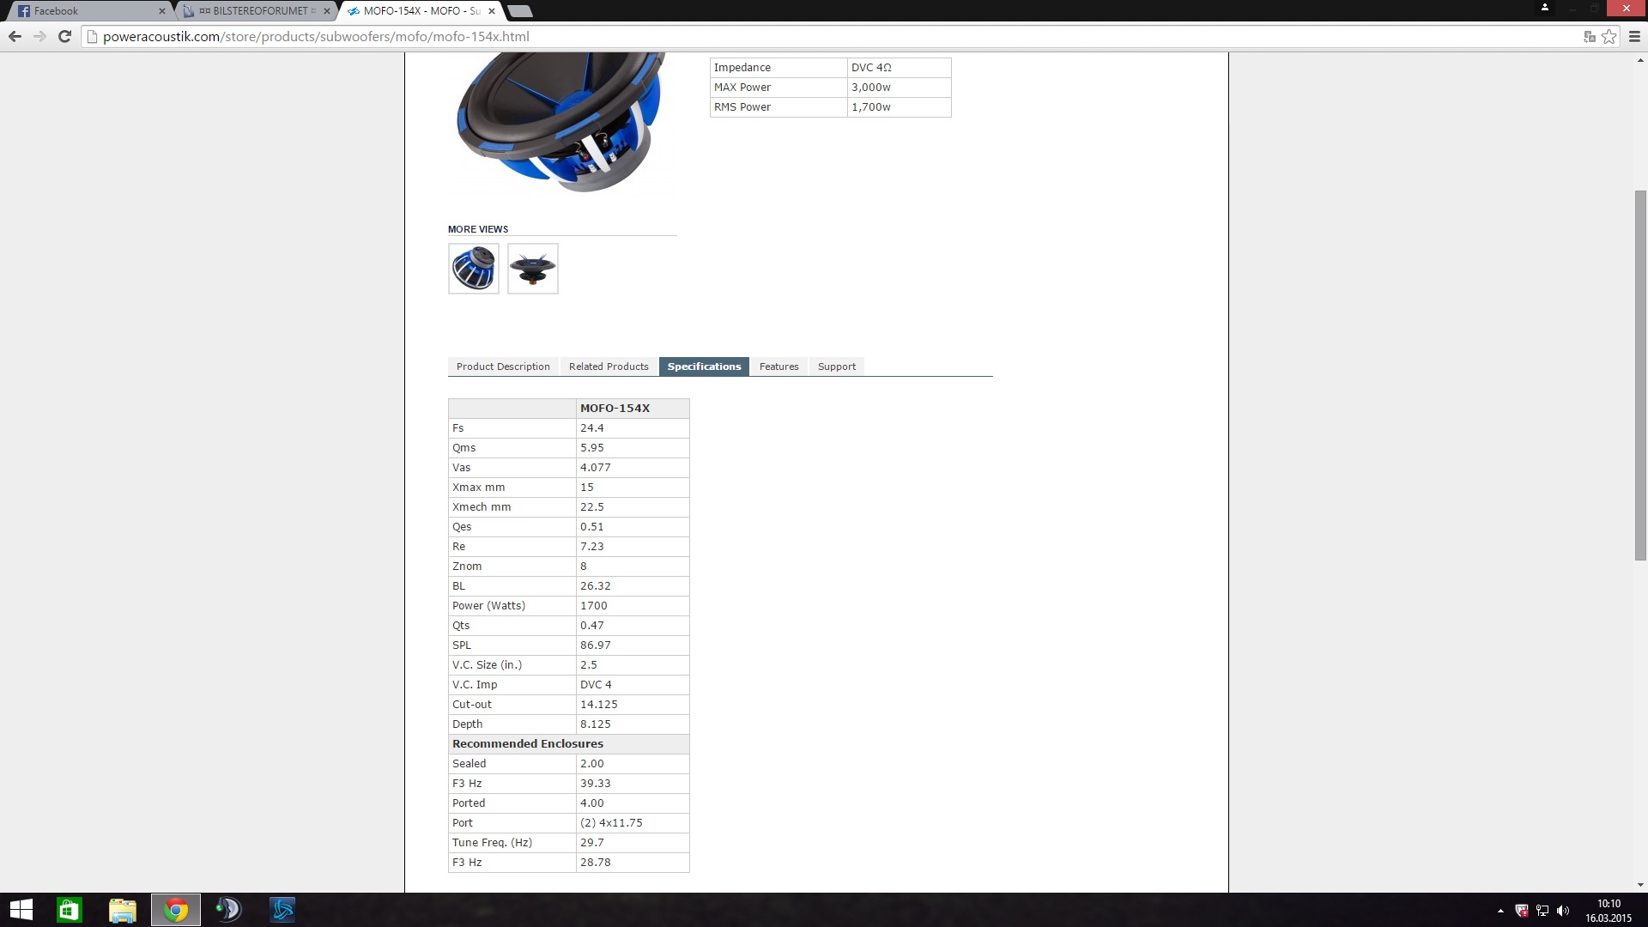This screenshot has width=1648, height=927.
Task: Click the Fs value 24.4
Action: click(592, 428)
